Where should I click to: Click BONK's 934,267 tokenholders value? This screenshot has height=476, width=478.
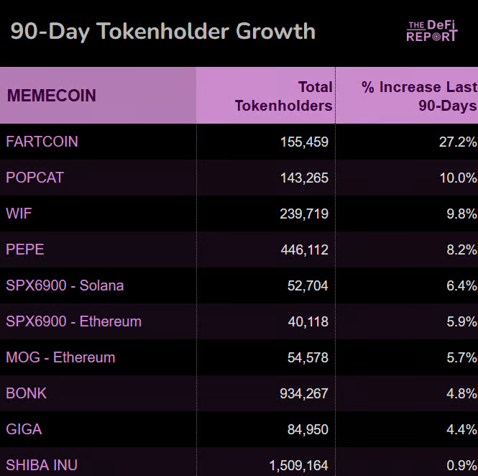coord(304,393)
